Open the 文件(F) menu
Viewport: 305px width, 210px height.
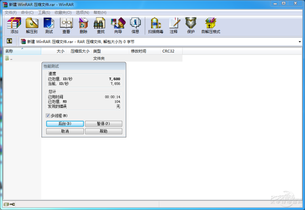pyautogui.click(x=10, y=12)
